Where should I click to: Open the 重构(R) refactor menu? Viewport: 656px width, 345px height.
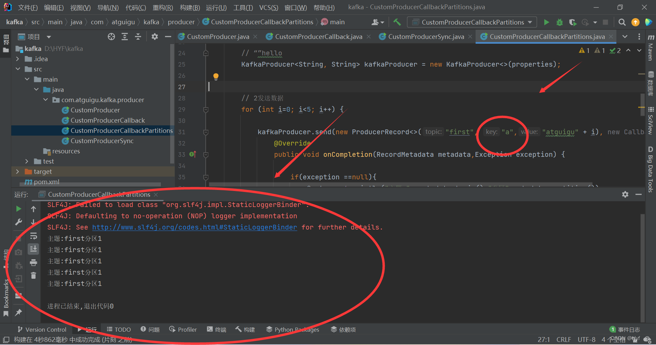tap(163, 8)
